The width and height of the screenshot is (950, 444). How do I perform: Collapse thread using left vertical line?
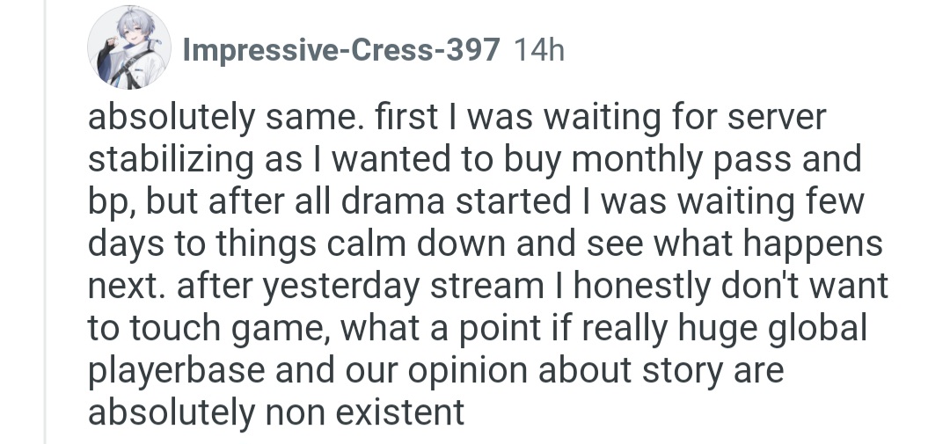pyautogui.click(x=45, y=264)
